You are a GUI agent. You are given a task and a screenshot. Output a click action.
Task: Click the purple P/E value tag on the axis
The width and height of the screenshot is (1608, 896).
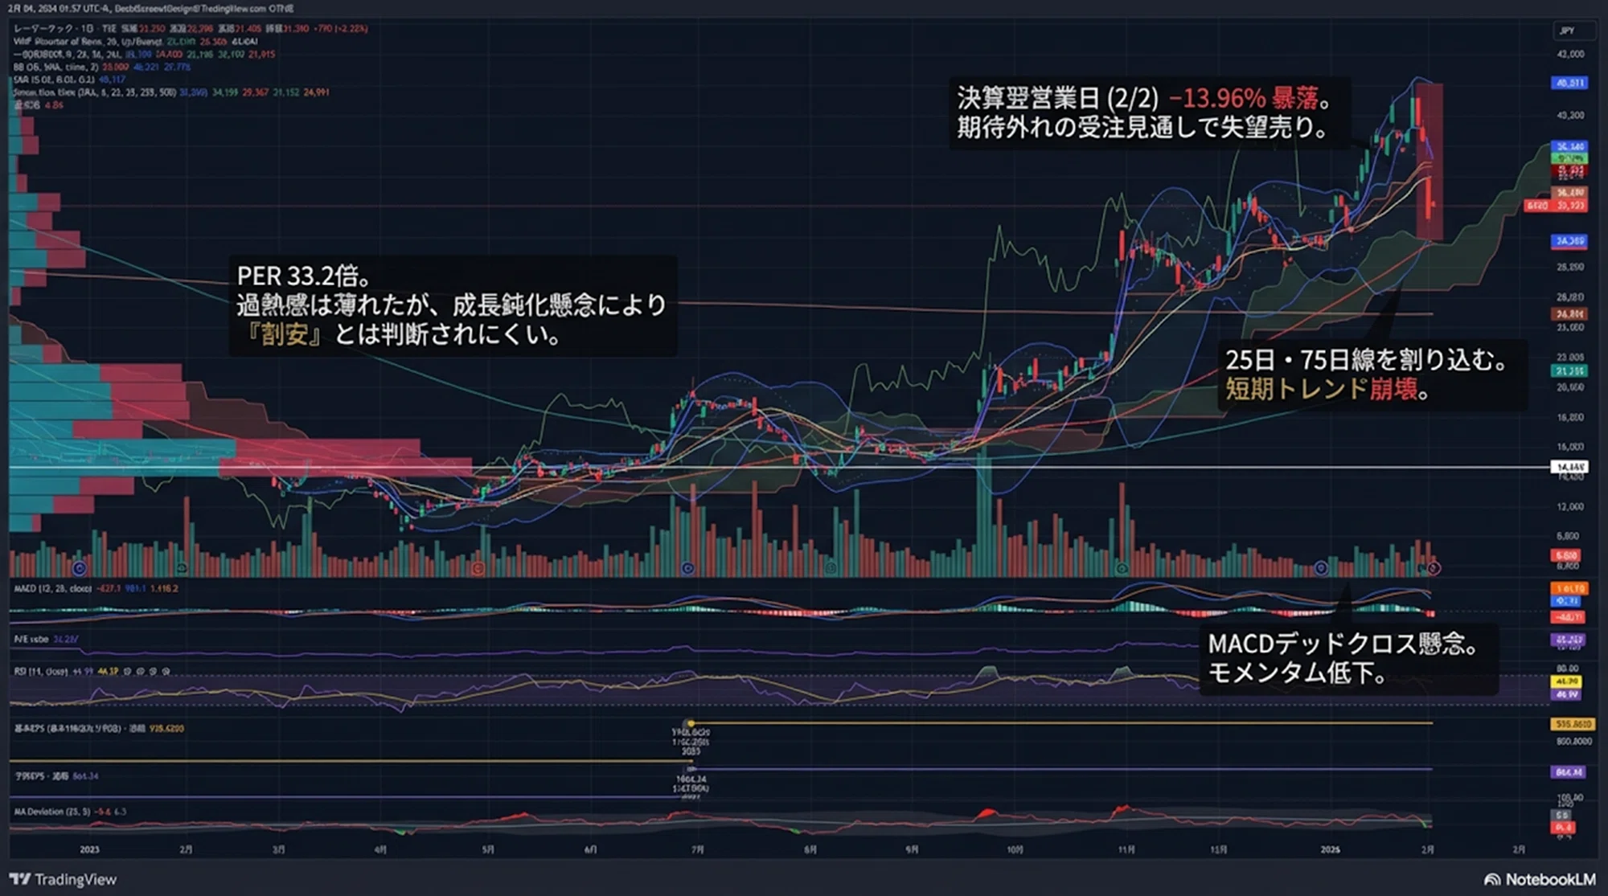1569,640
